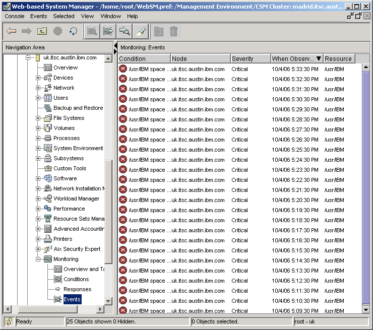Sort by the Severity column header

pyautogui.click(x=251, y=59)
